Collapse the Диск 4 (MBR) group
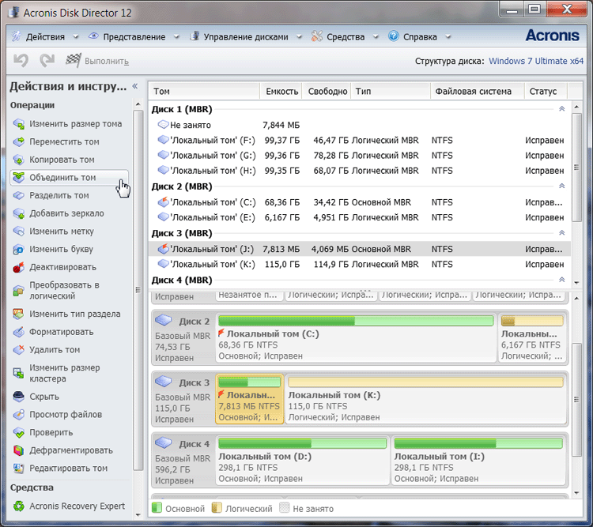 point(561,280)
